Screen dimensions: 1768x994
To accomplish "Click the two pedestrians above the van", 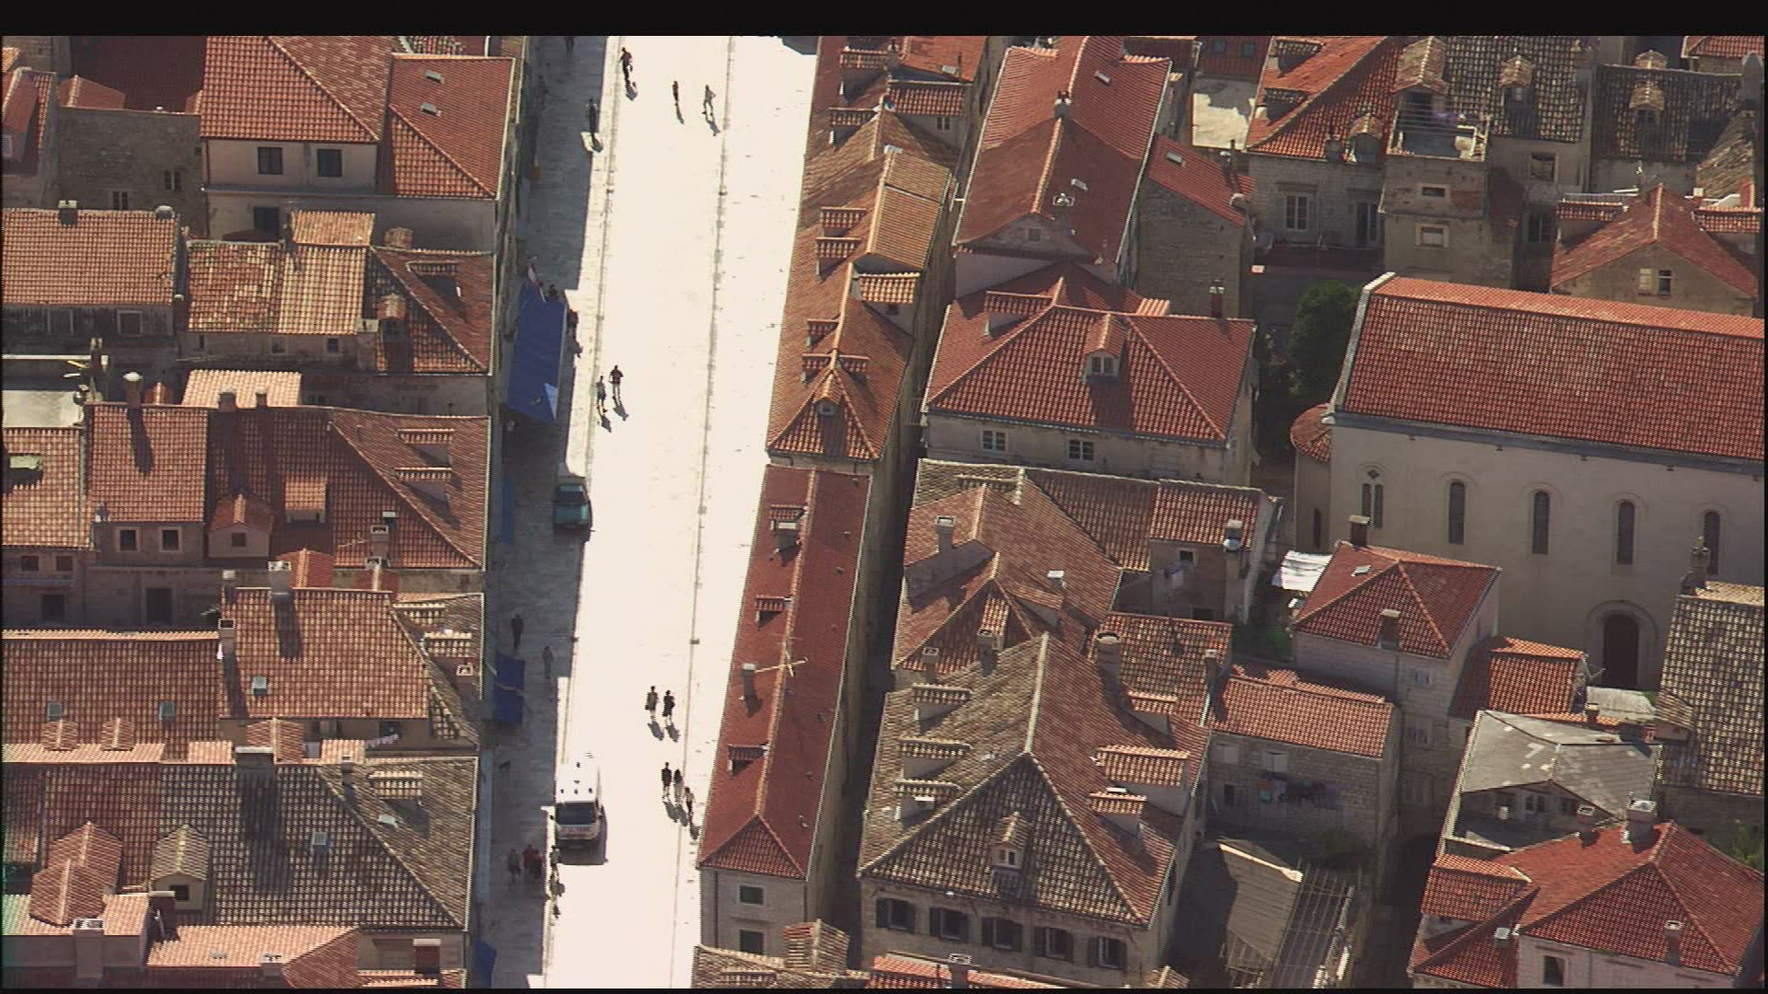I will [x=660, y=705].
